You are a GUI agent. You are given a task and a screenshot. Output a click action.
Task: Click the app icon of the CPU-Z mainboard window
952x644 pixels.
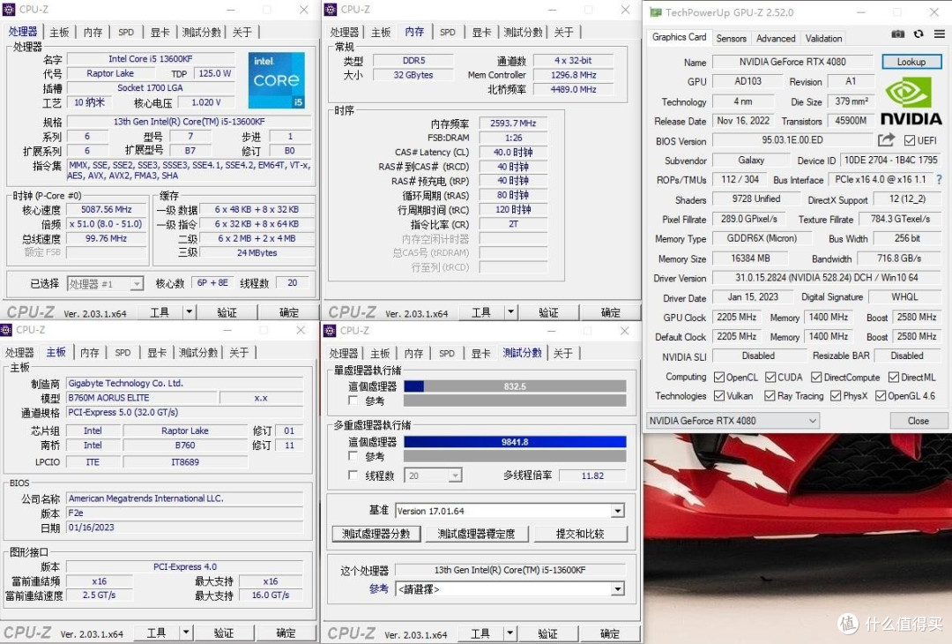click(6, 330)
